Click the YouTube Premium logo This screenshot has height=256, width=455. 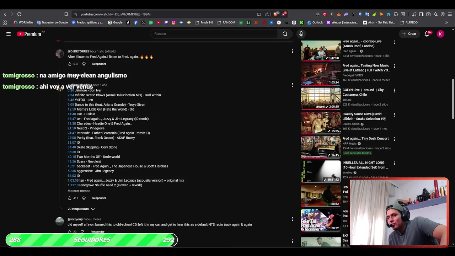click(x=29, y=34)
